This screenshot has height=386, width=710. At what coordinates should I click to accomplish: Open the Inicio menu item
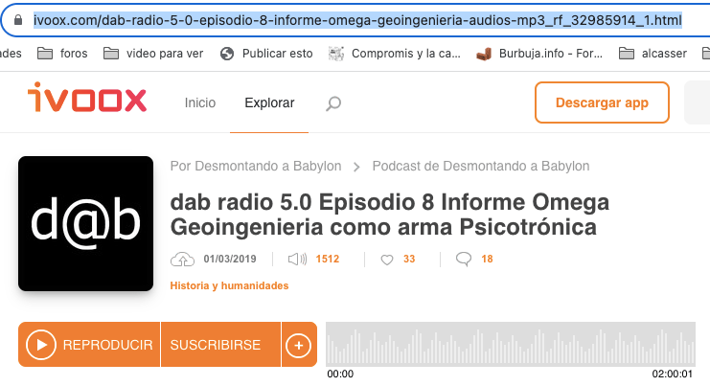point(200,103)
